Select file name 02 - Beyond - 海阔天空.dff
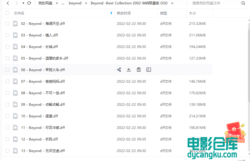 [43, 24]
